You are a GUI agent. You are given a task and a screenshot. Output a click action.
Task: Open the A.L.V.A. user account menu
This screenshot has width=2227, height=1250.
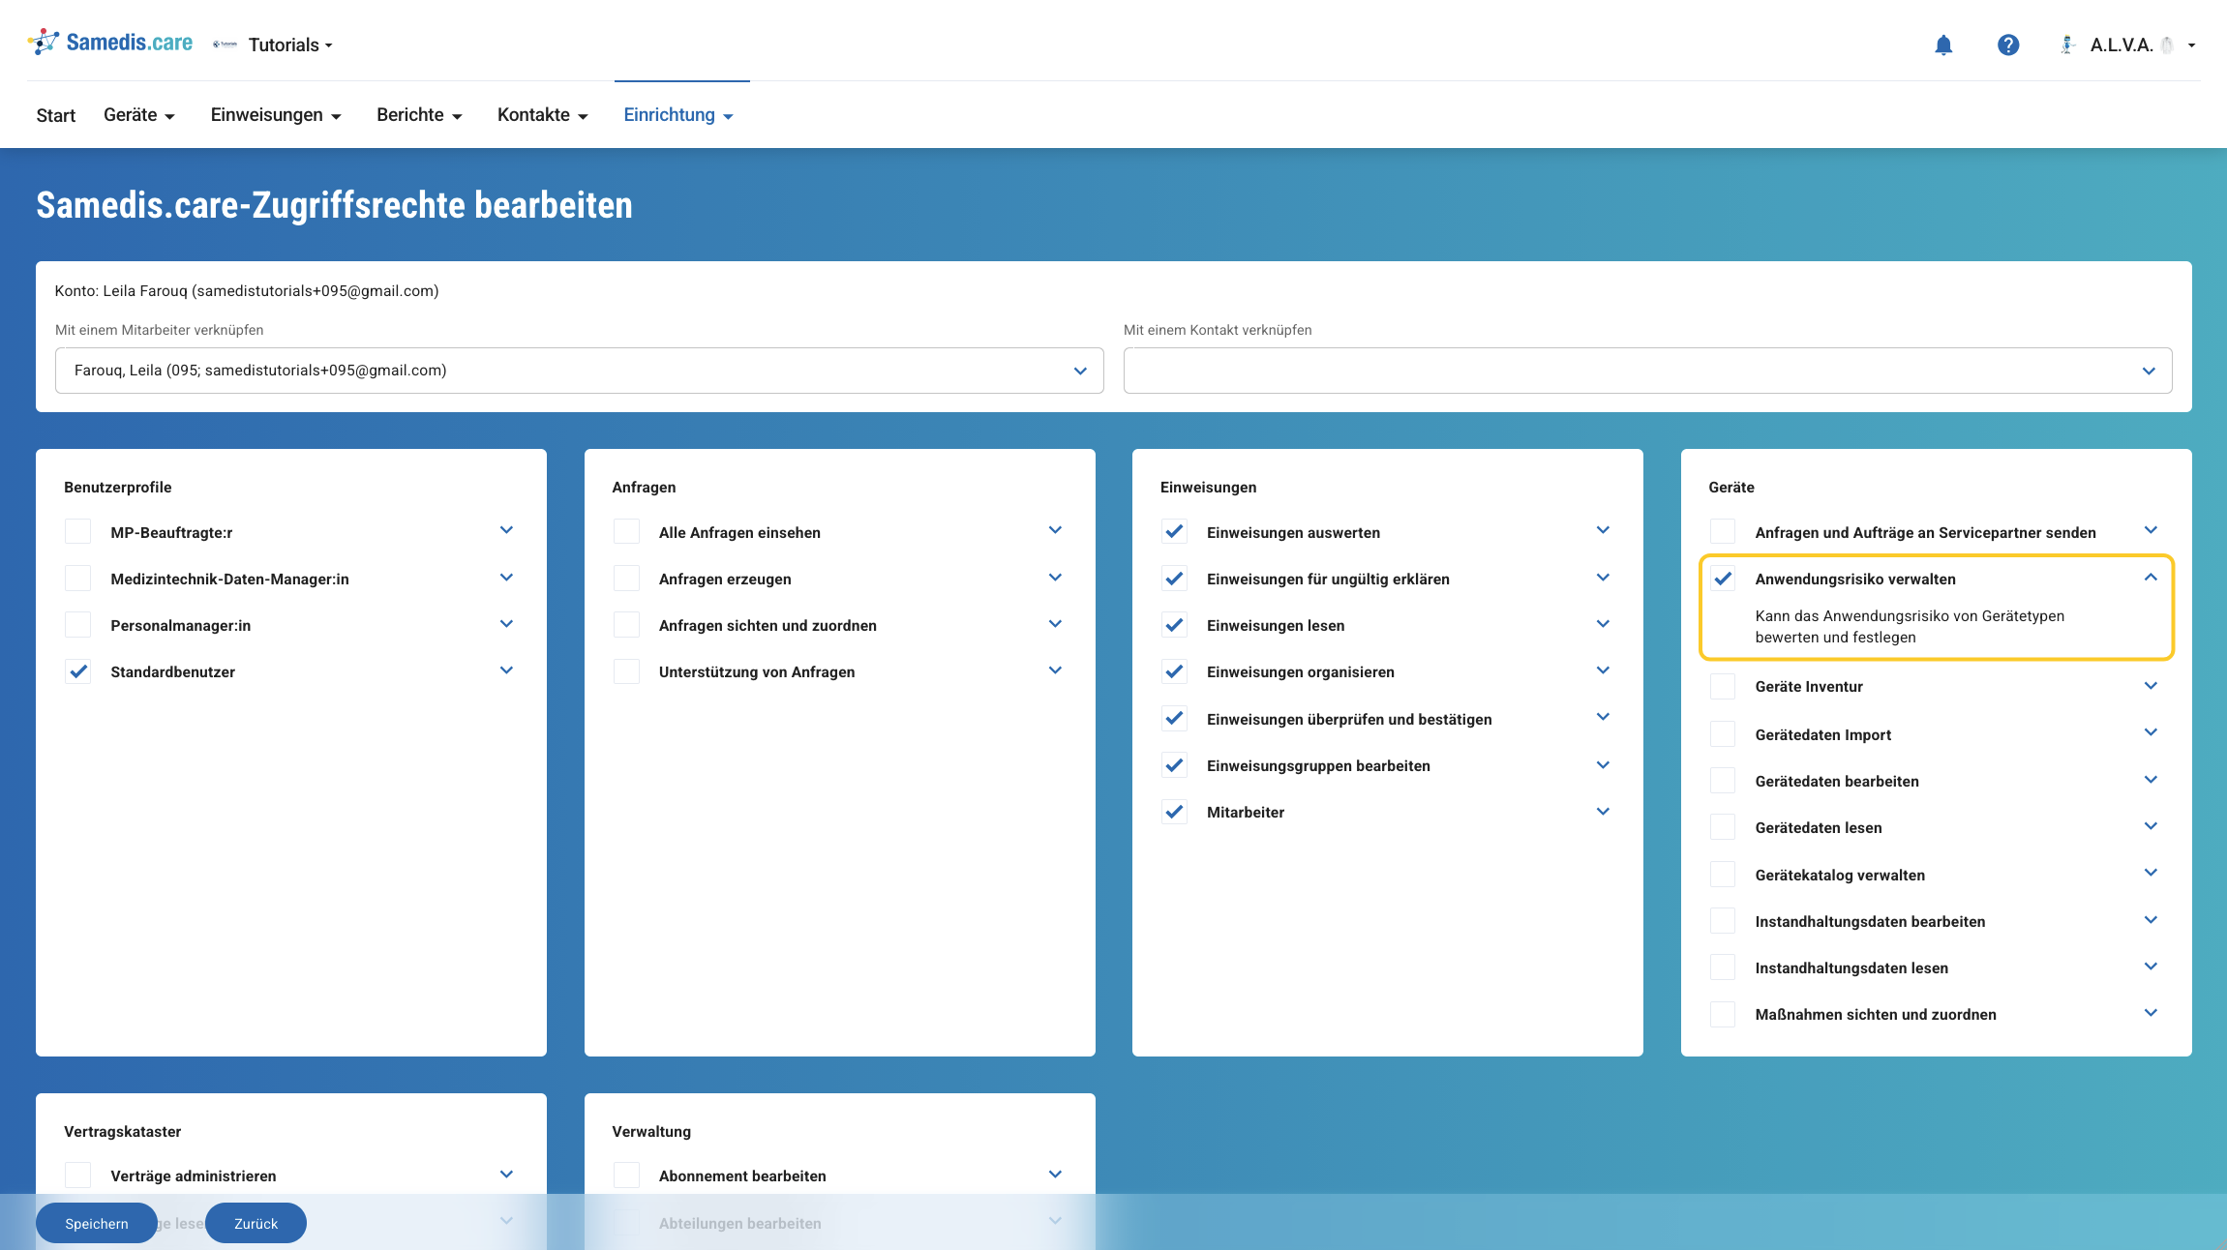click(x=2128, y=45)
